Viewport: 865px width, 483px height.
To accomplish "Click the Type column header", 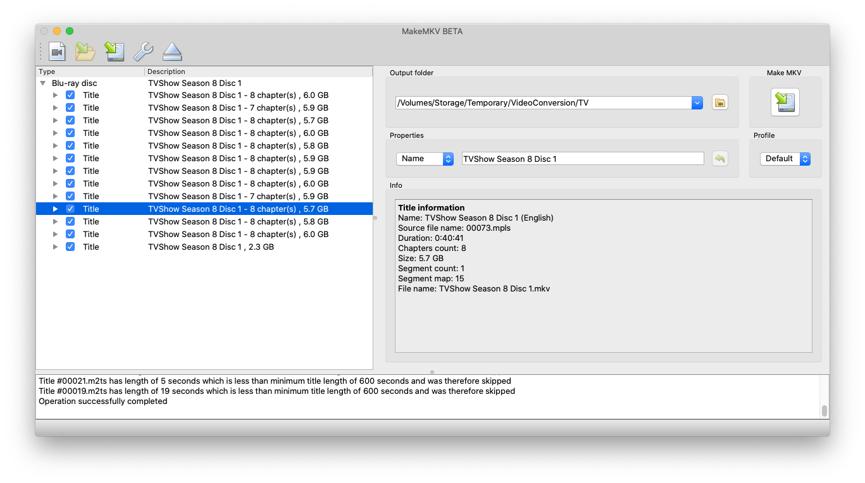I will tap(90, 71).
